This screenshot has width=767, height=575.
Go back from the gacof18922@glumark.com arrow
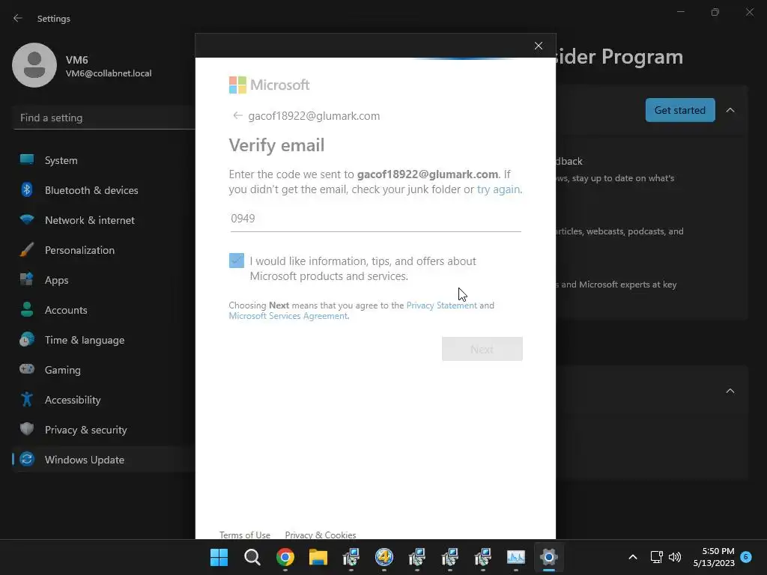(x=237, y=115)
